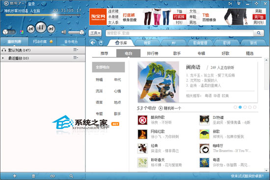
Task: Select the second carousel dot
Action: point(240,107)
